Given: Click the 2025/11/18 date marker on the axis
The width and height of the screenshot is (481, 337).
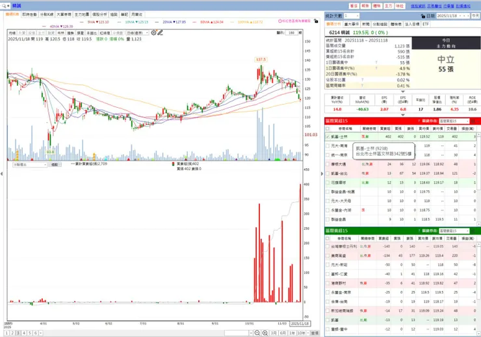Looking at the screenshot, I should pos(300,323).
